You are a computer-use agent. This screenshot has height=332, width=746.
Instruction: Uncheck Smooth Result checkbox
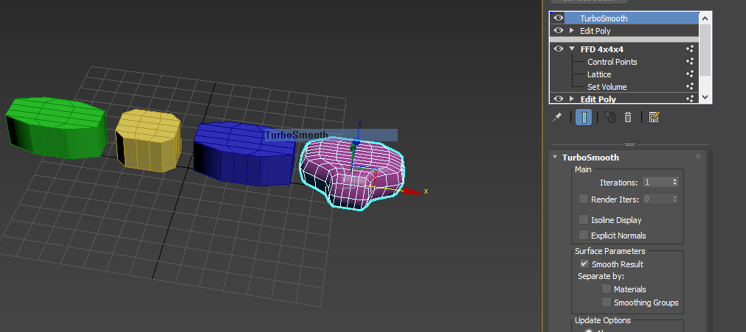pos(584,264)
